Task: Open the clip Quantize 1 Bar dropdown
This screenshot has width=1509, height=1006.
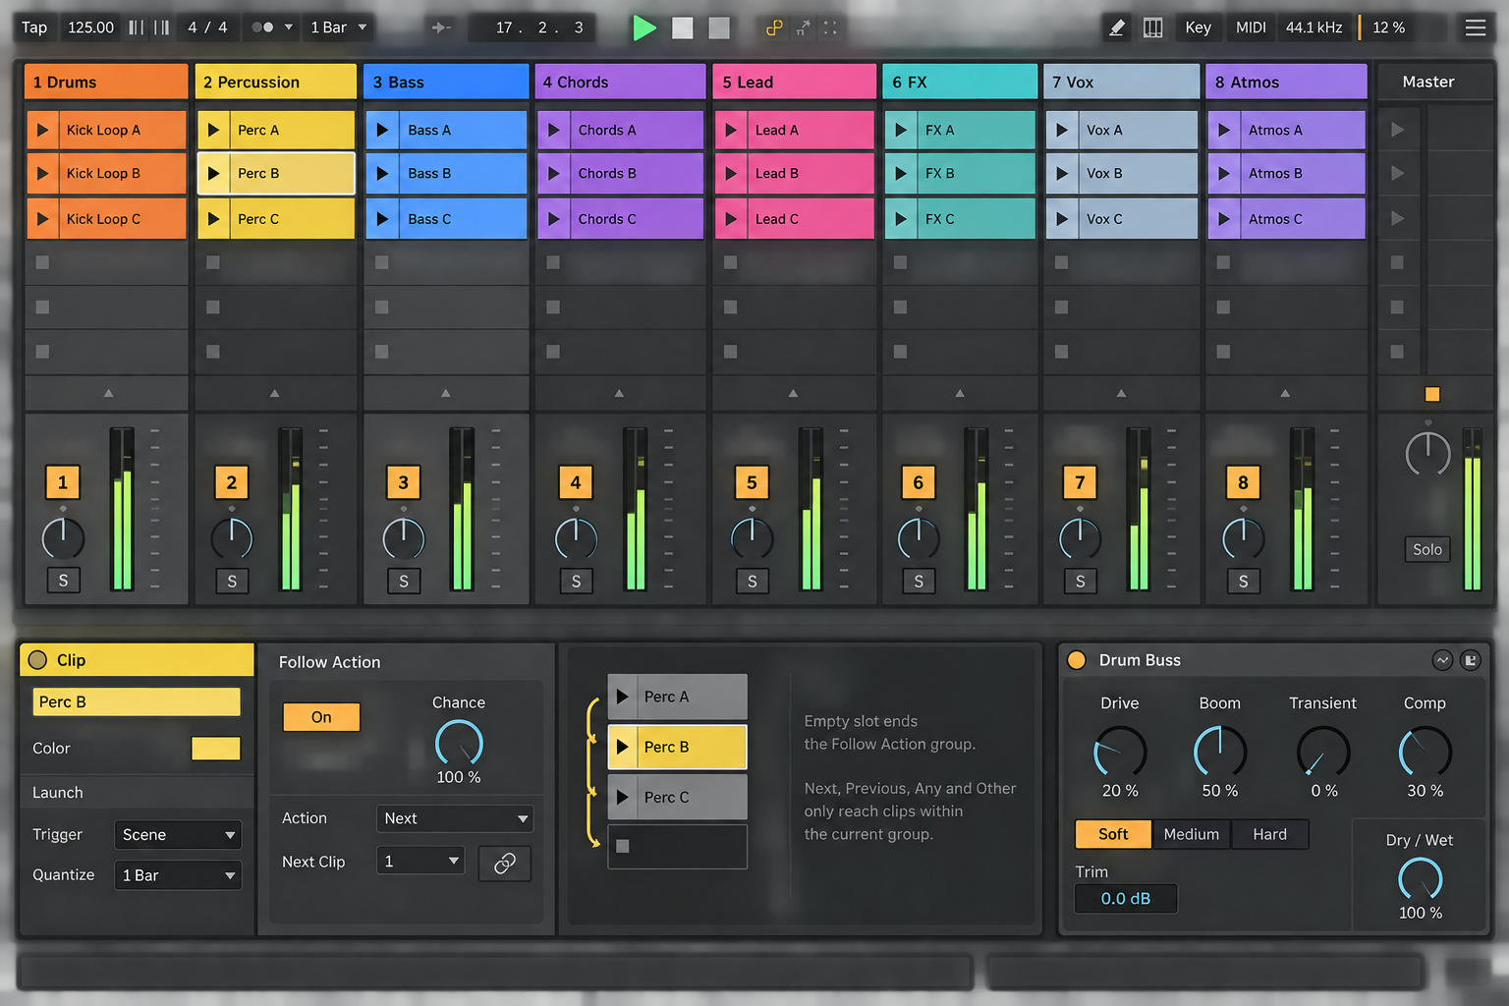Action: pyautogui.click(x=178, y=875)
